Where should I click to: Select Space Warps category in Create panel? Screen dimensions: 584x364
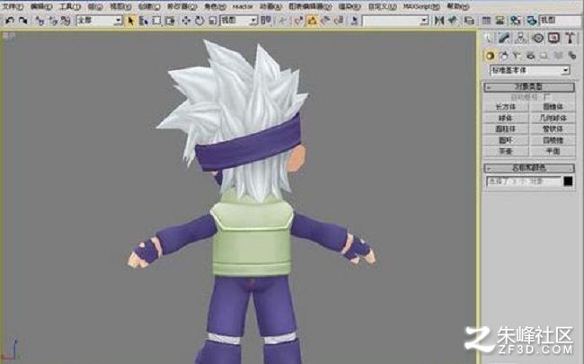(x=558, y=56)
